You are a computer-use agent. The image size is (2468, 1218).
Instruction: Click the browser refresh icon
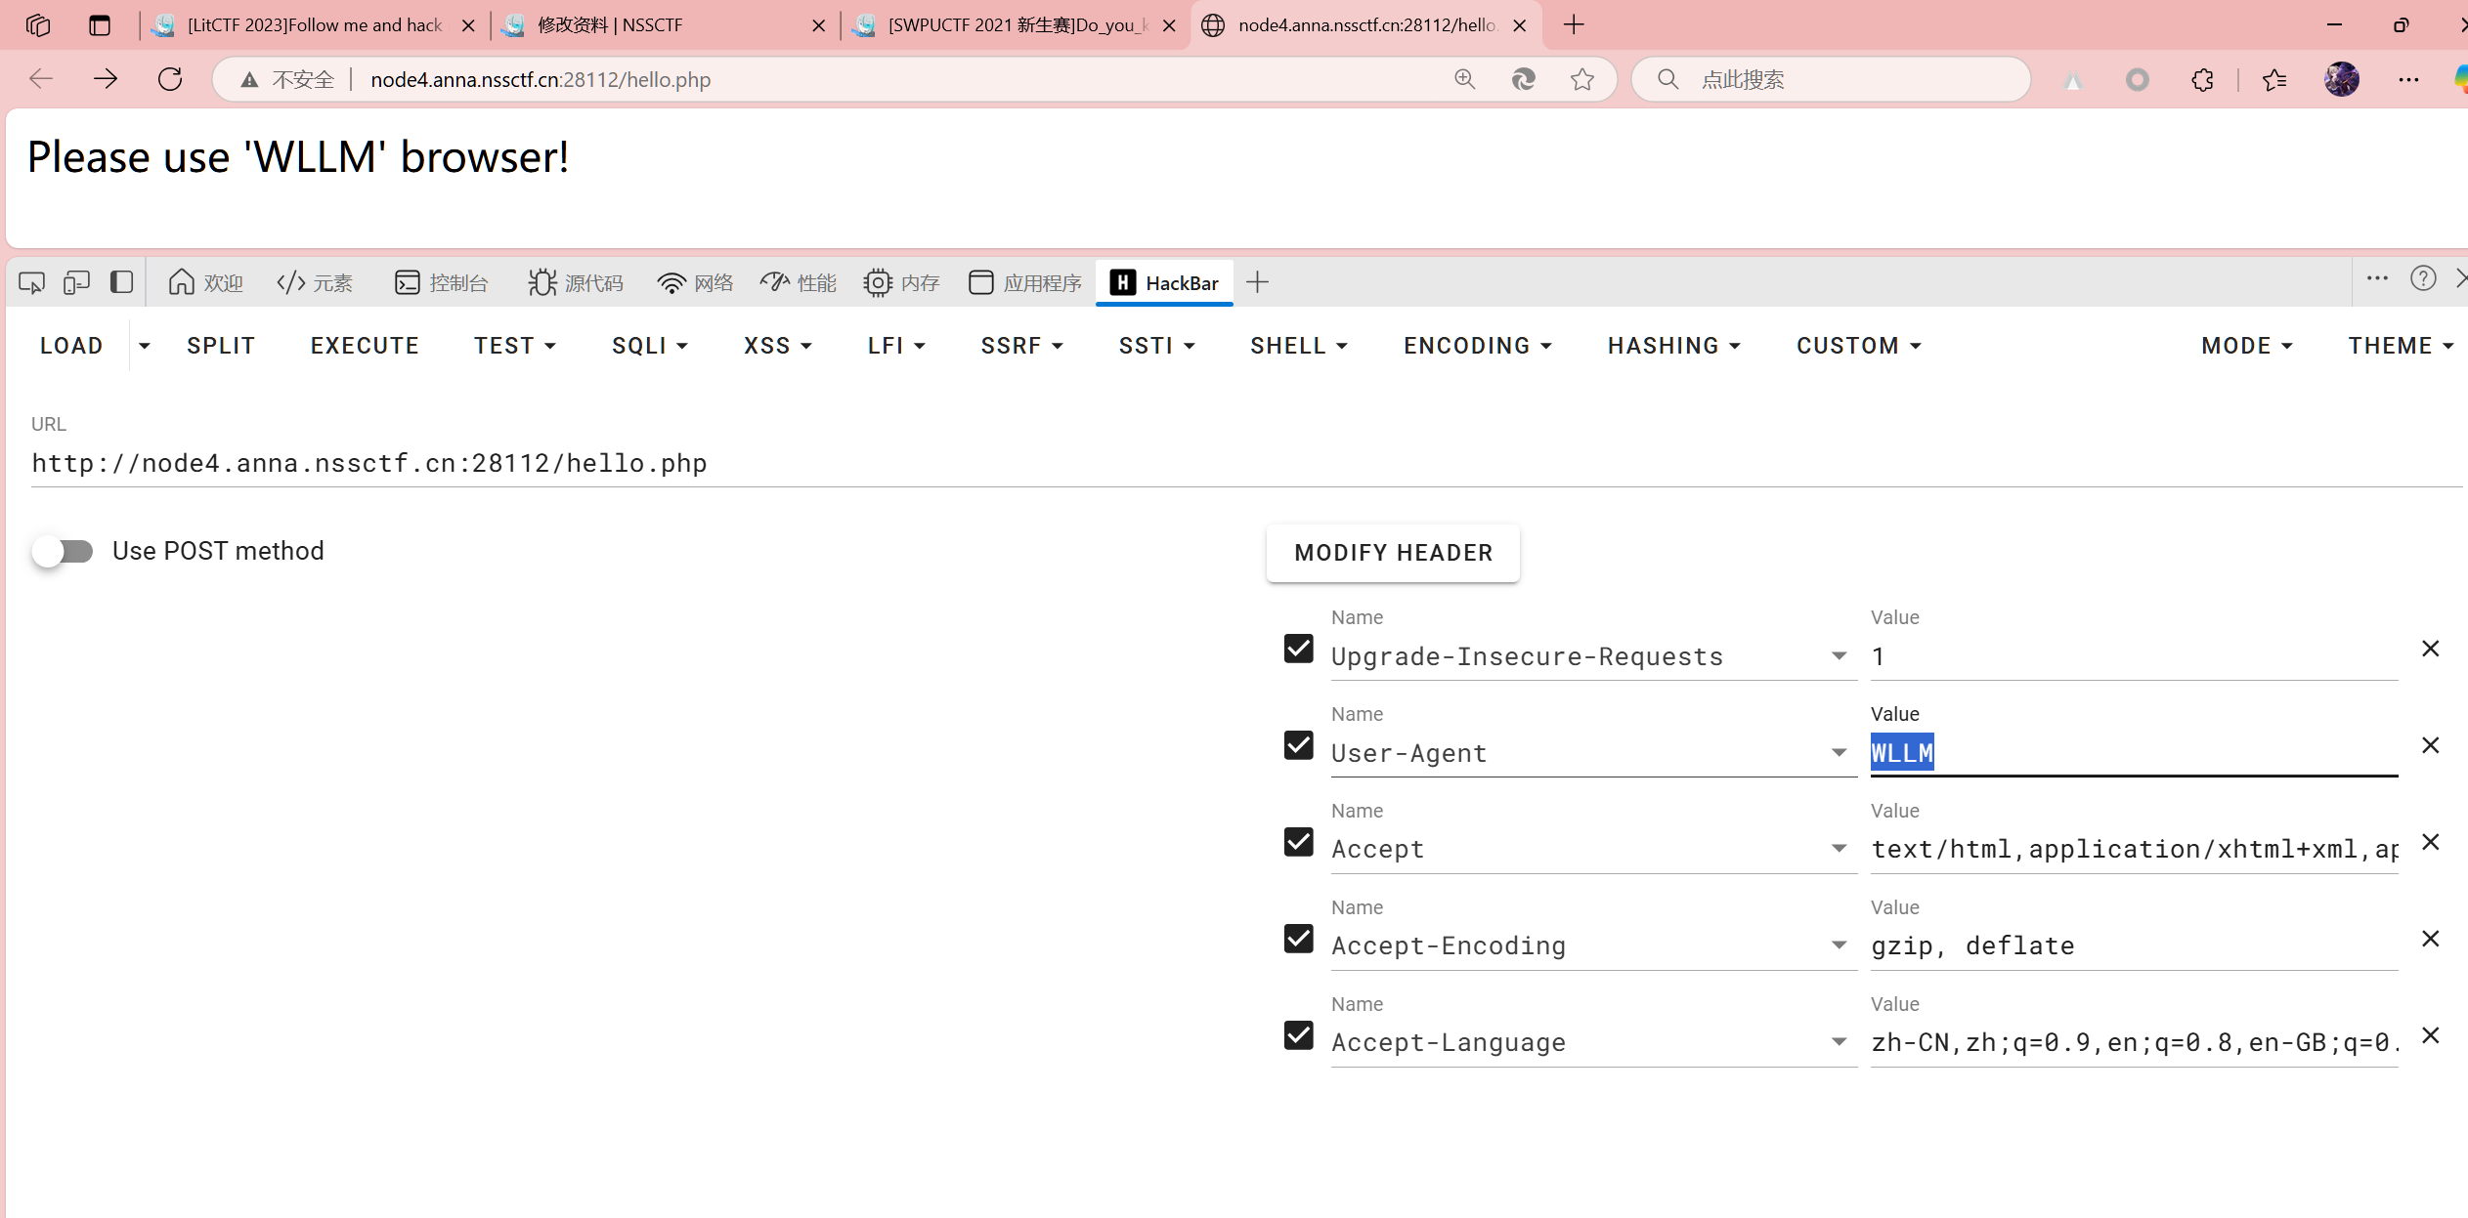coord(170,79)
